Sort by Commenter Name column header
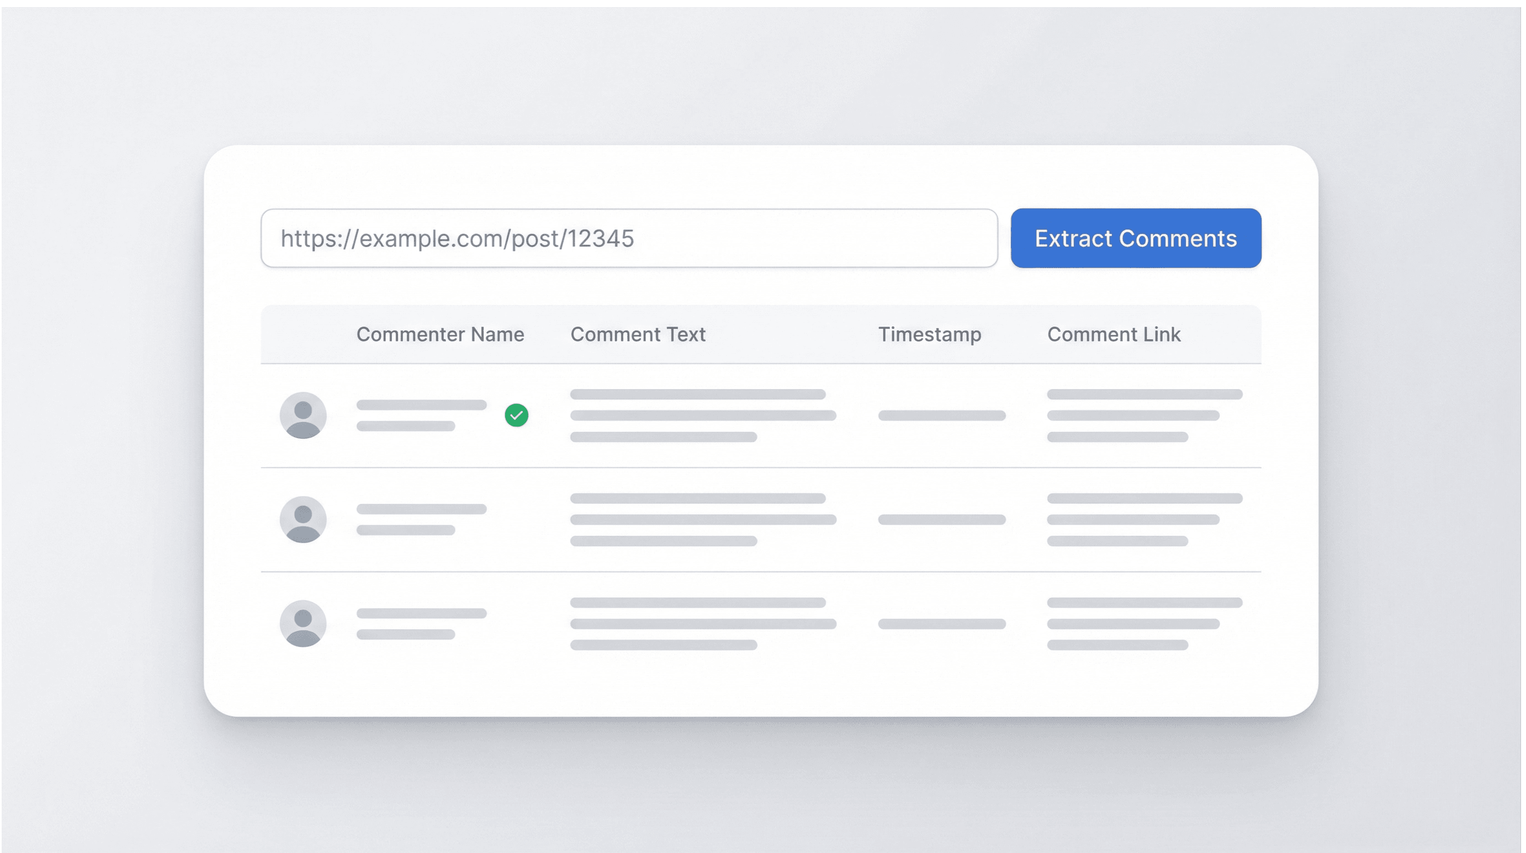 coord(439,334)
